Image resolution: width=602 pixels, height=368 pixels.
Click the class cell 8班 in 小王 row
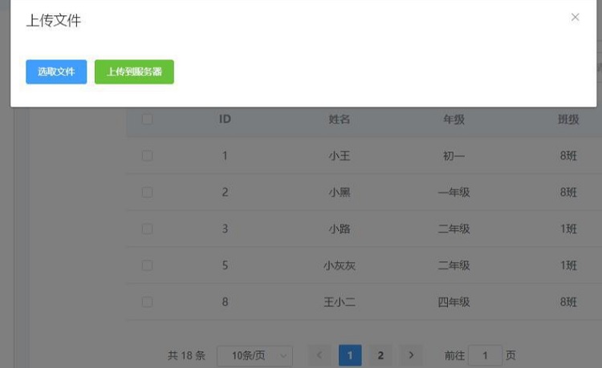click(568, 156)
